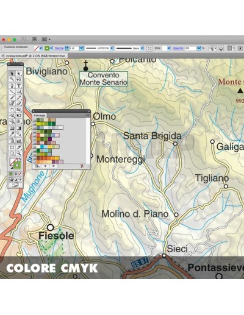244x315 pixels.
Task: Select the Perspective Grid tool
Action: [19, 121]
